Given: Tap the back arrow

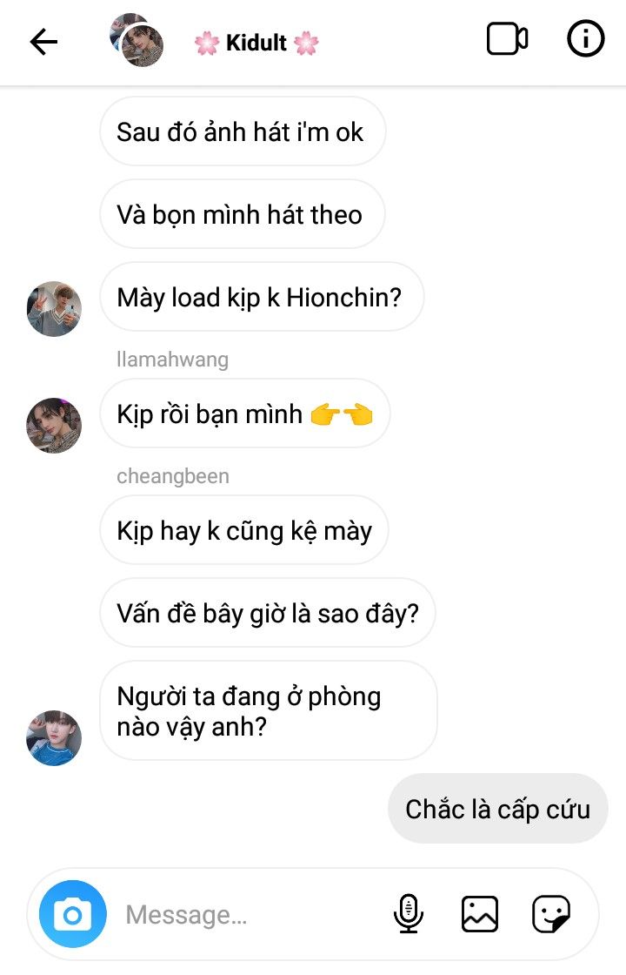Looking at the screenshot, I should coord(43,42).
